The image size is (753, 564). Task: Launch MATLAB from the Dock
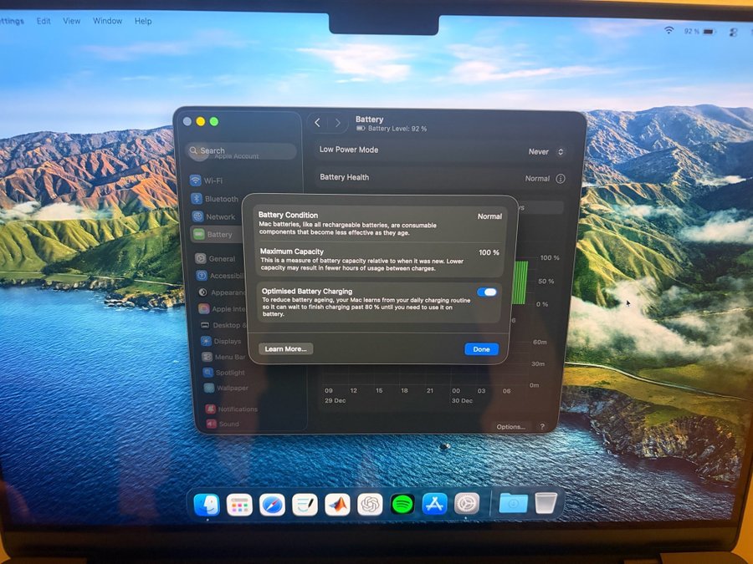click(x=337, y=505)
